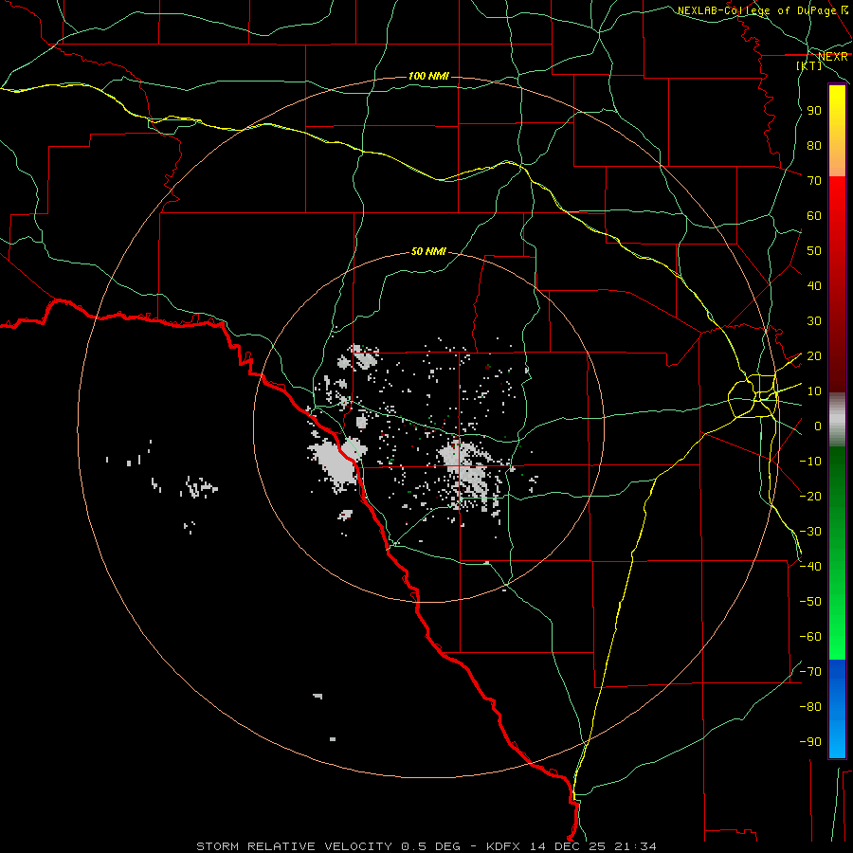
Task: Select the -10 knot scale value
Action: click(810, 462)
